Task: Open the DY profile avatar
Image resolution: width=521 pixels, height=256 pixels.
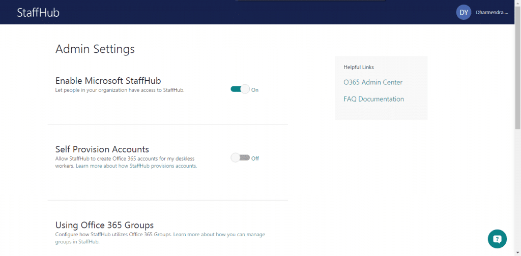Action: tap(464, 12)
